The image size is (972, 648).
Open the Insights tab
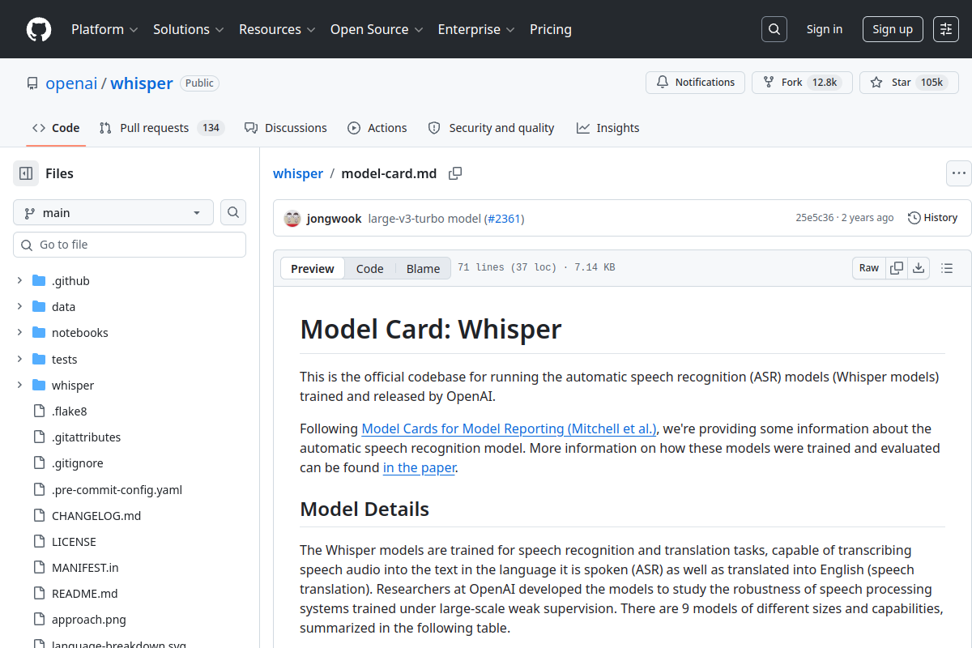click(608, 128)
